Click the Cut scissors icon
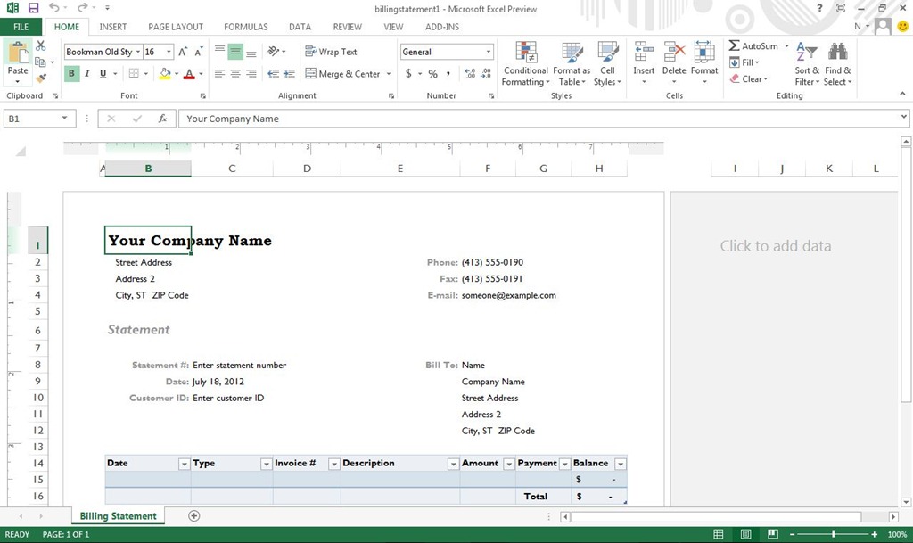 [x=40, y=45]
